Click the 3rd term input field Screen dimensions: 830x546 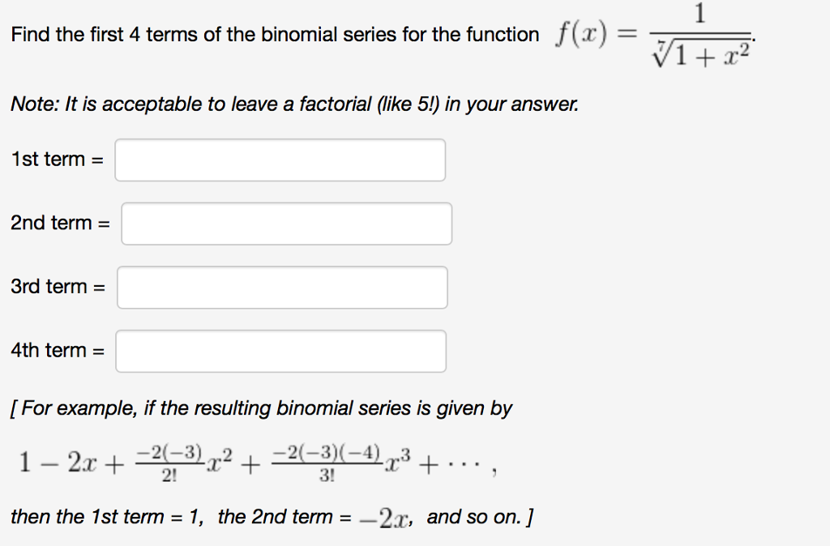coord(283,288)
